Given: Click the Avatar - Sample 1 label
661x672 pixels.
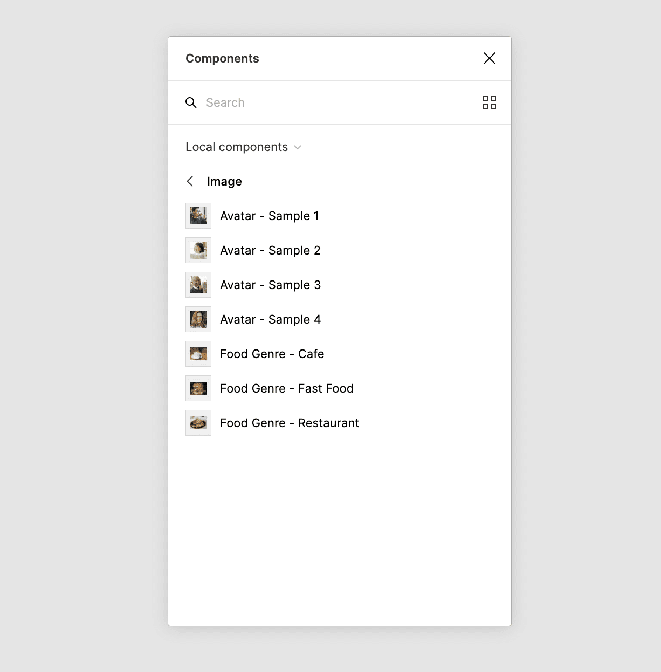Looking at the screenshot, I should pyautogui.click(x=270, y=216).
